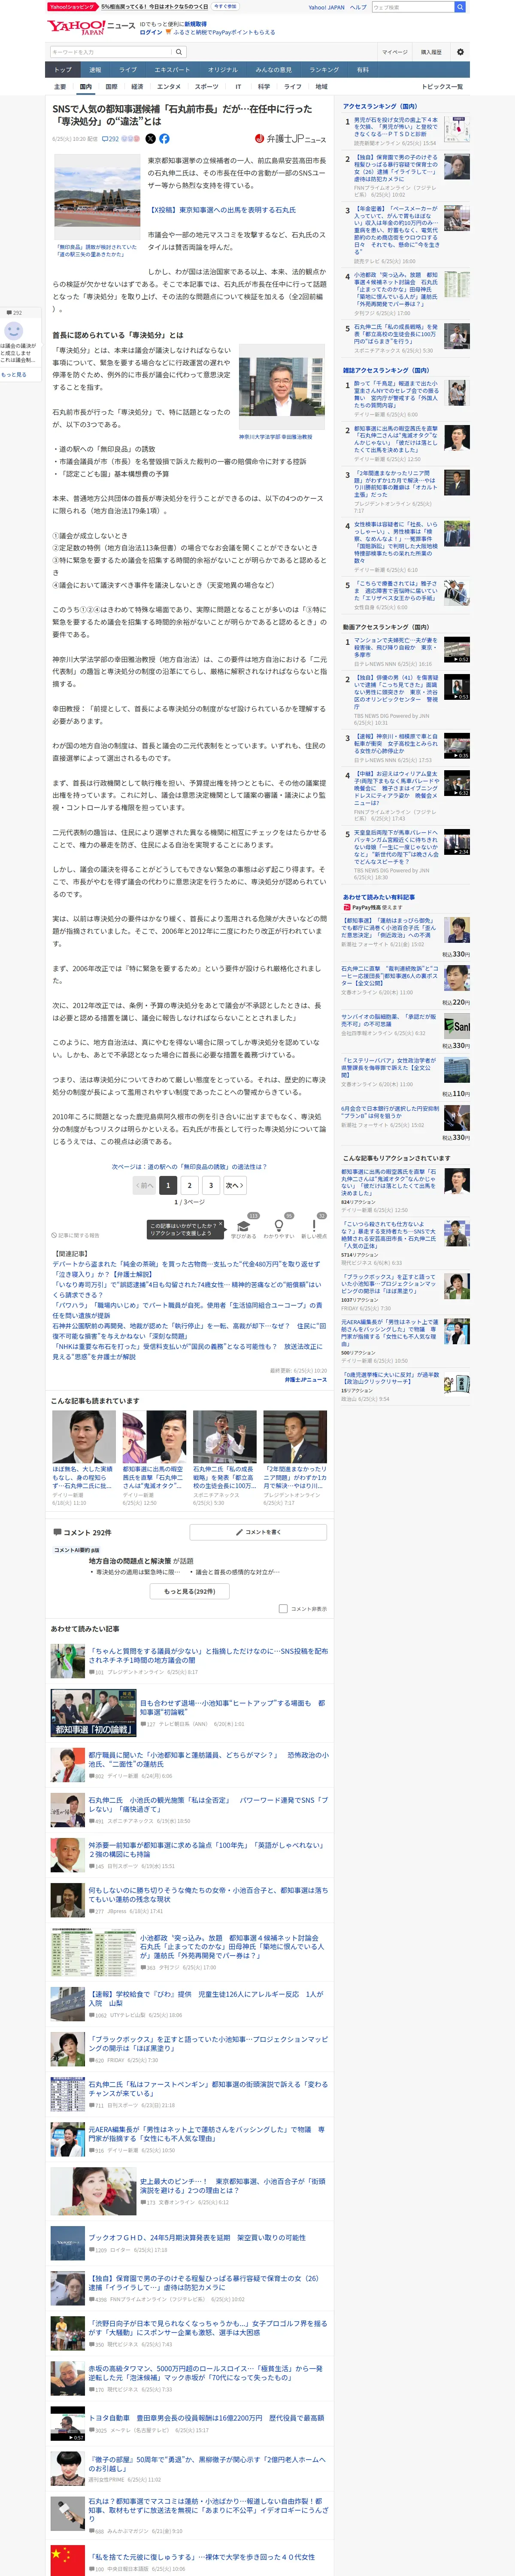Open the 弁護士JPニュース publisher logo

(x=290, y=139)
